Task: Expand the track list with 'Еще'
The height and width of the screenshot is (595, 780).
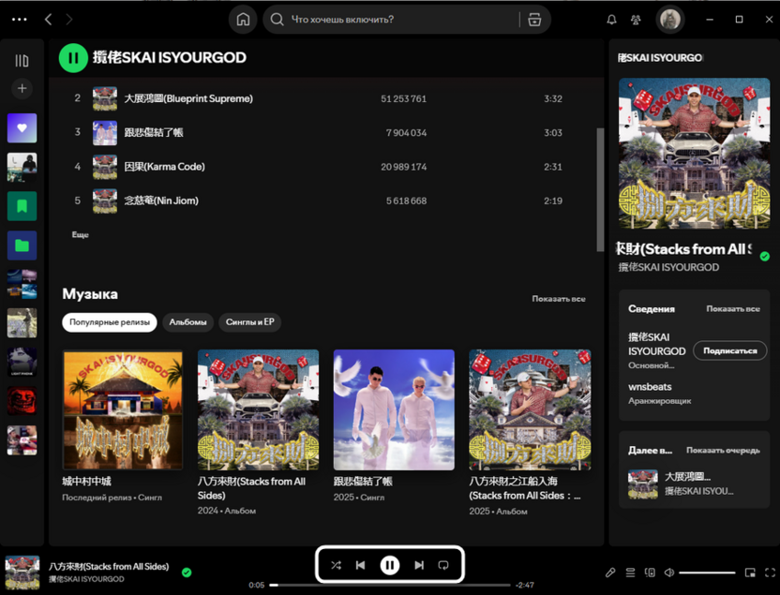Action: click(80, 234)
